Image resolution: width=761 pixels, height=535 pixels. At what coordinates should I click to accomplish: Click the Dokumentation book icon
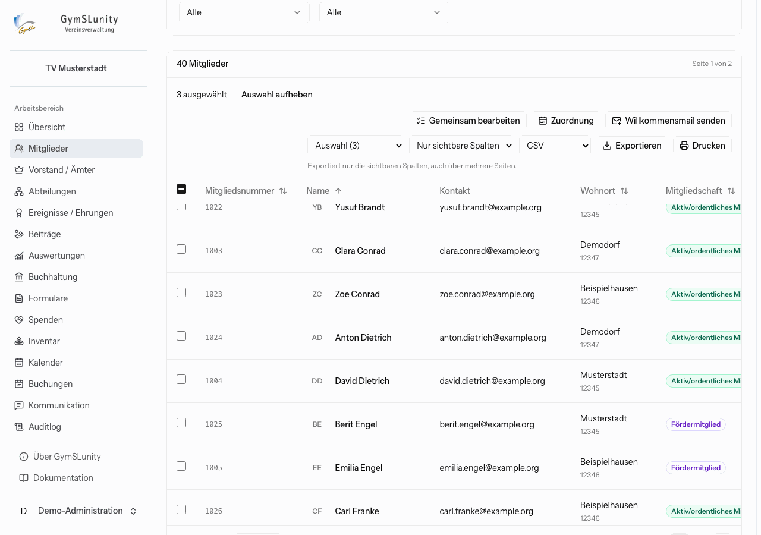point(24,478)
